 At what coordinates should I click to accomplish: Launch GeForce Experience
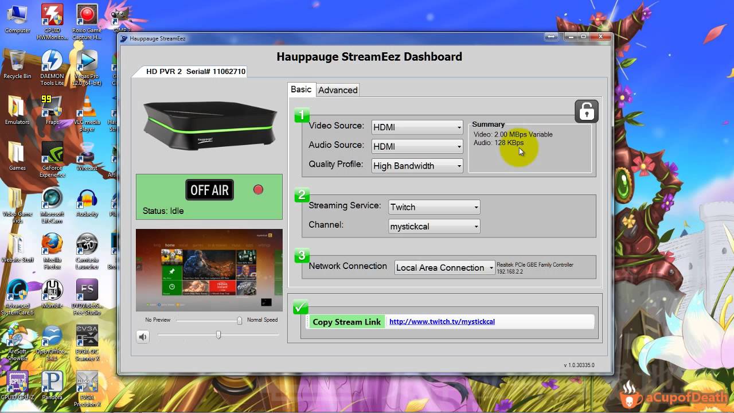click(52, 159)
